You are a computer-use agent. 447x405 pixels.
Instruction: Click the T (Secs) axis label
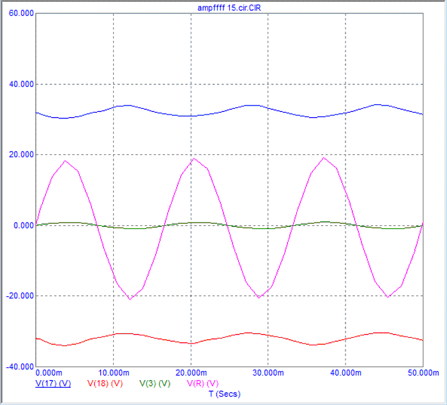[225, 394]
